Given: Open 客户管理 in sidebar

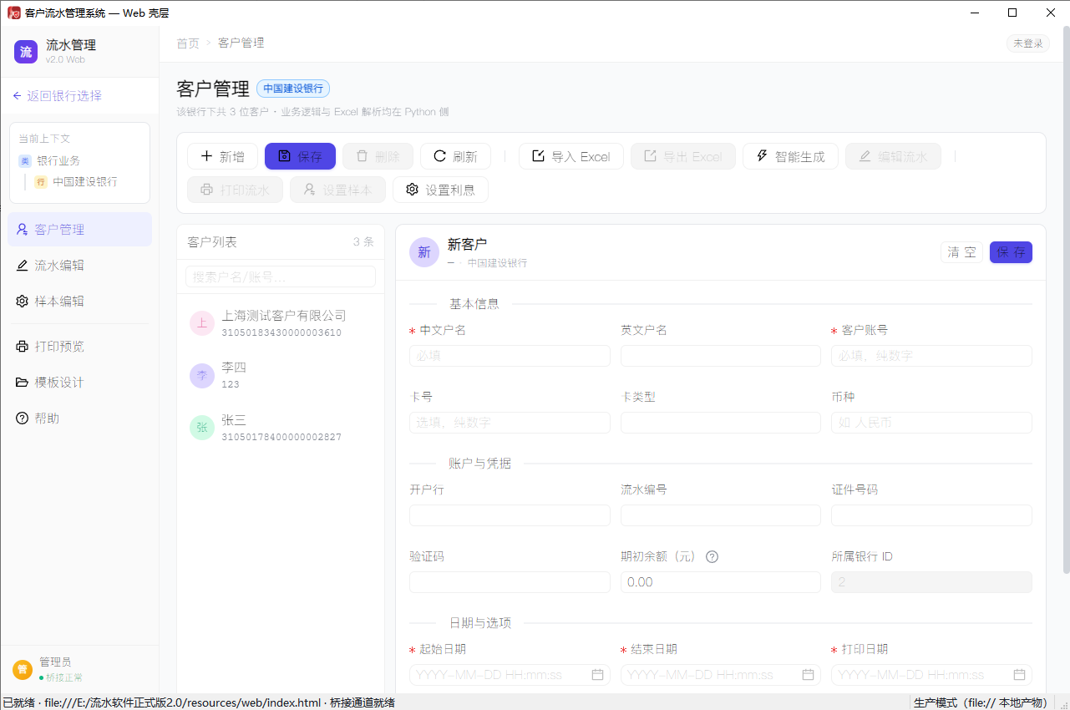Looking at the screenshot, I should [x=79, y=229].
